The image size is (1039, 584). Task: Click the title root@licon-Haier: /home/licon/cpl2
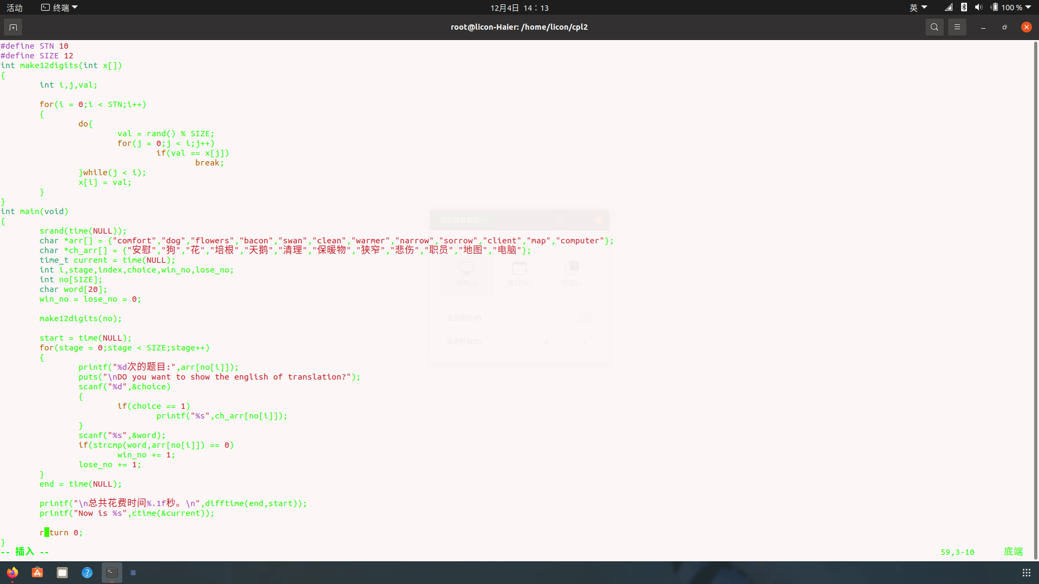[519, 27]
